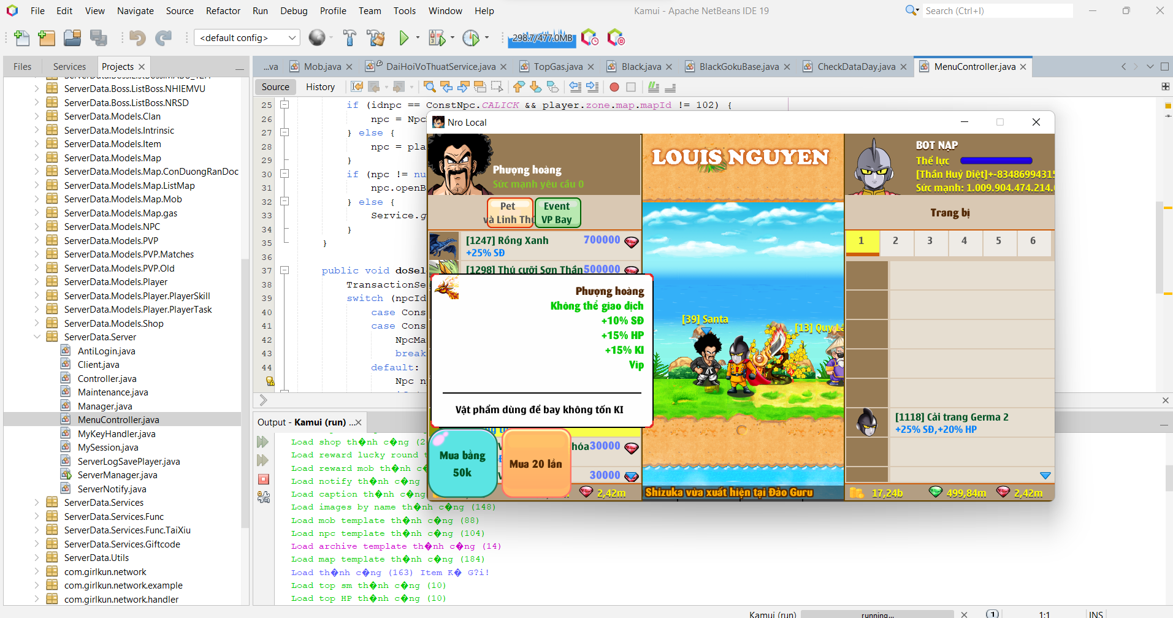The width and height of the screenshot is (1173, 618).
Task: Expand the ServerData.Services package node
Action: coord(37,503)
